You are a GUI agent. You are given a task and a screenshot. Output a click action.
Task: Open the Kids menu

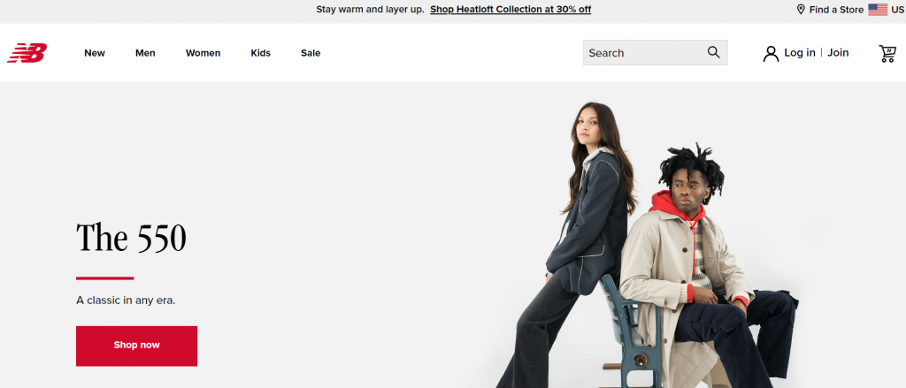click(261, 53)
